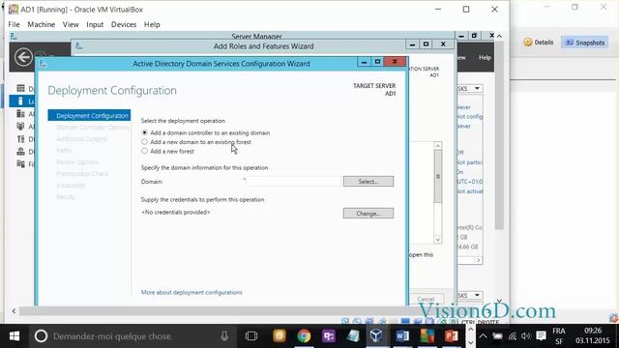619x348 pixels.
Task: Click the FRA language indicator
Action: click(559, 331)
